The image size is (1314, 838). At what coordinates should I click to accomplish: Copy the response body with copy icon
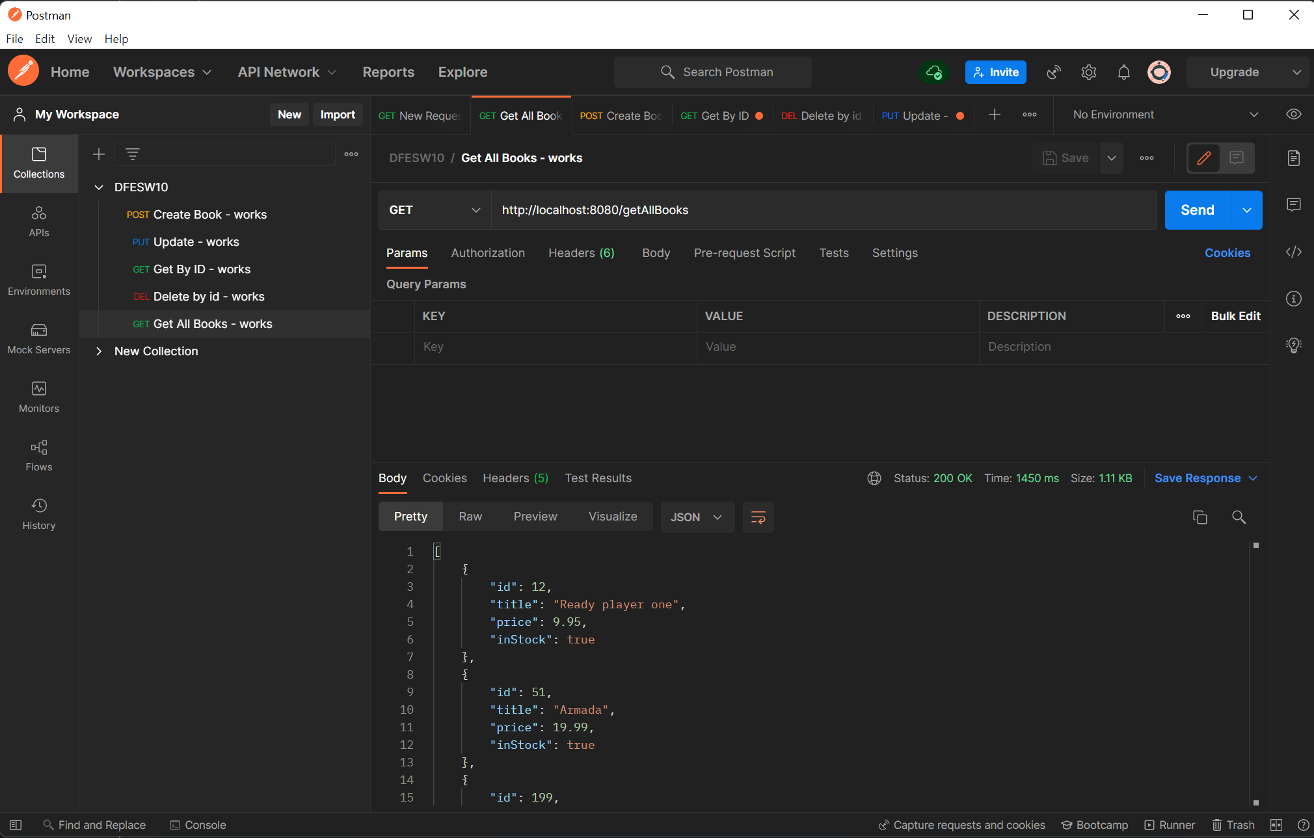point(1200,517)
